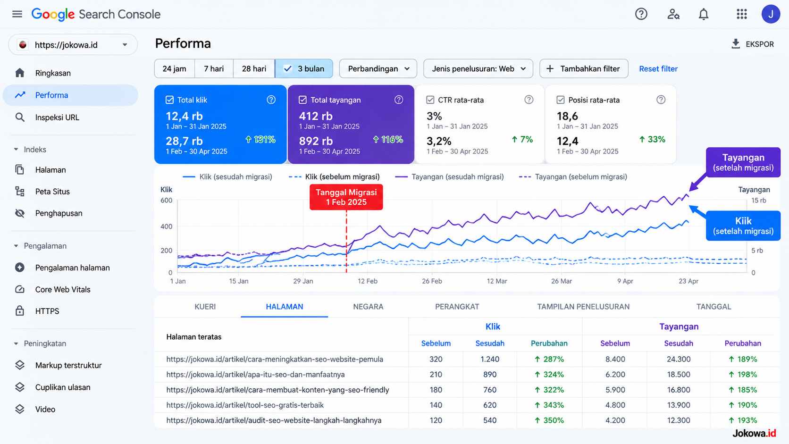
Task: Click Tanggal Migrasi 1 Feb 2025 marker
Action: coord(346,197)
